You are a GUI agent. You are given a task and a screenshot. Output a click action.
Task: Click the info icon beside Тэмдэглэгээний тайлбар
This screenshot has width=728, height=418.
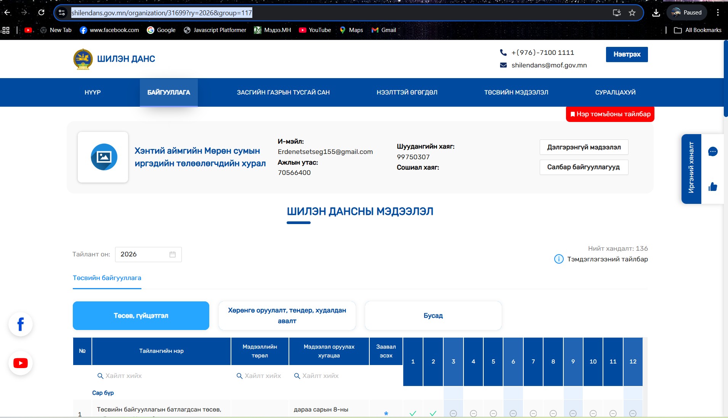pos(558,259)
